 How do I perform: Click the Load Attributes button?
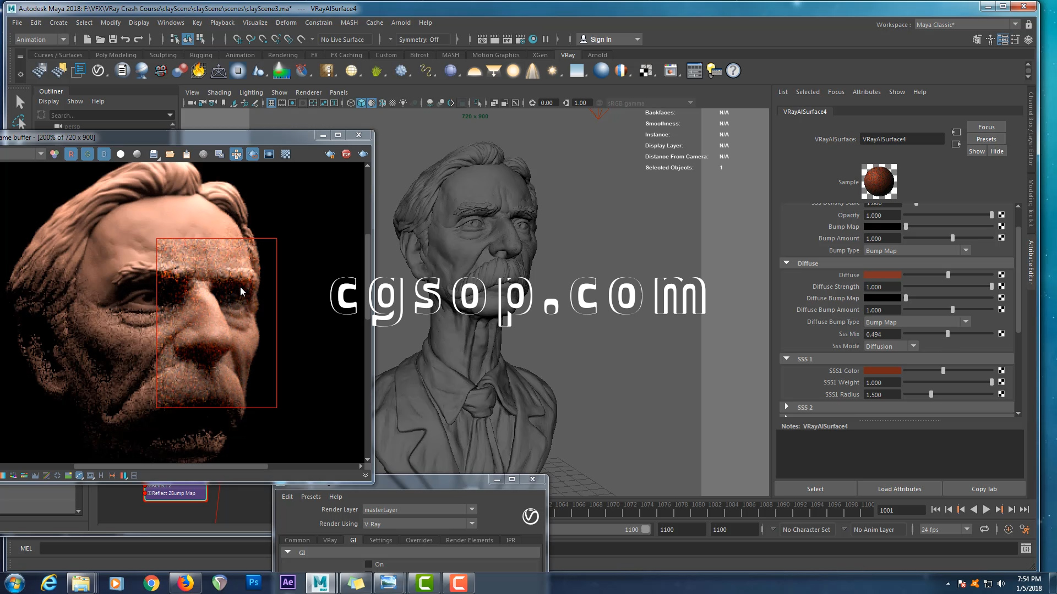pyautogui.click(x=899, y=489)
